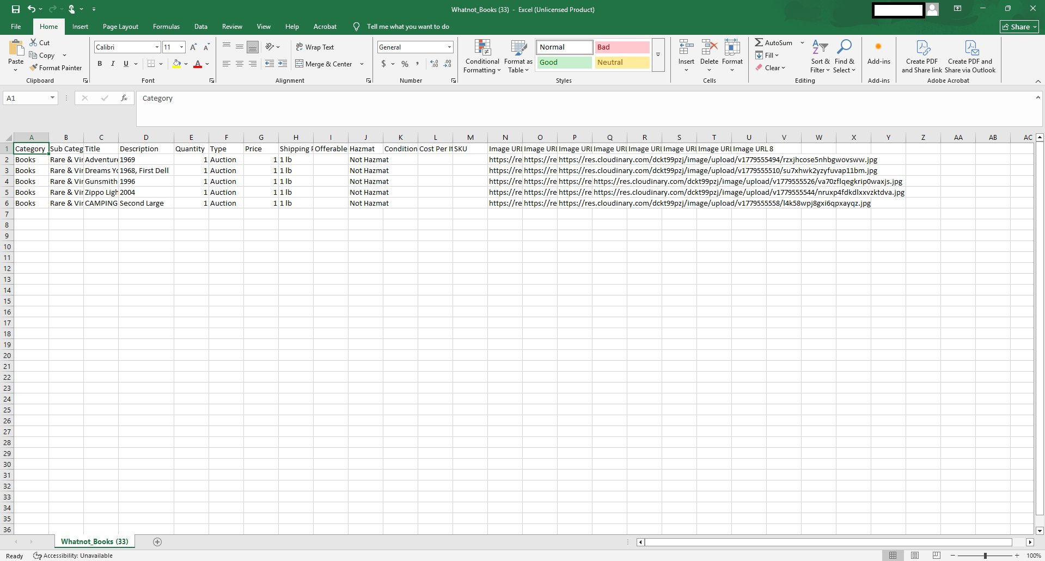Click Increase Indent icon

point(283,64)
